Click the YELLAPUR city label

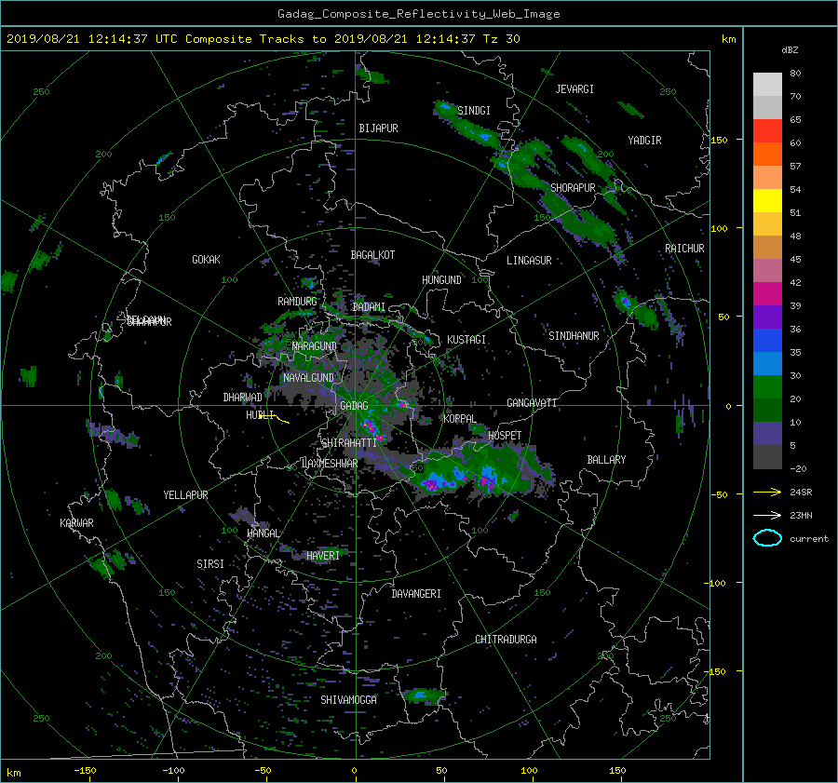click(185, 495)
